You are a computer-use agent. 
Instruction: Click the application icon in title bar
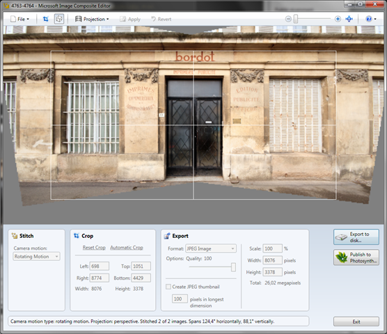[x=6, y=6]
